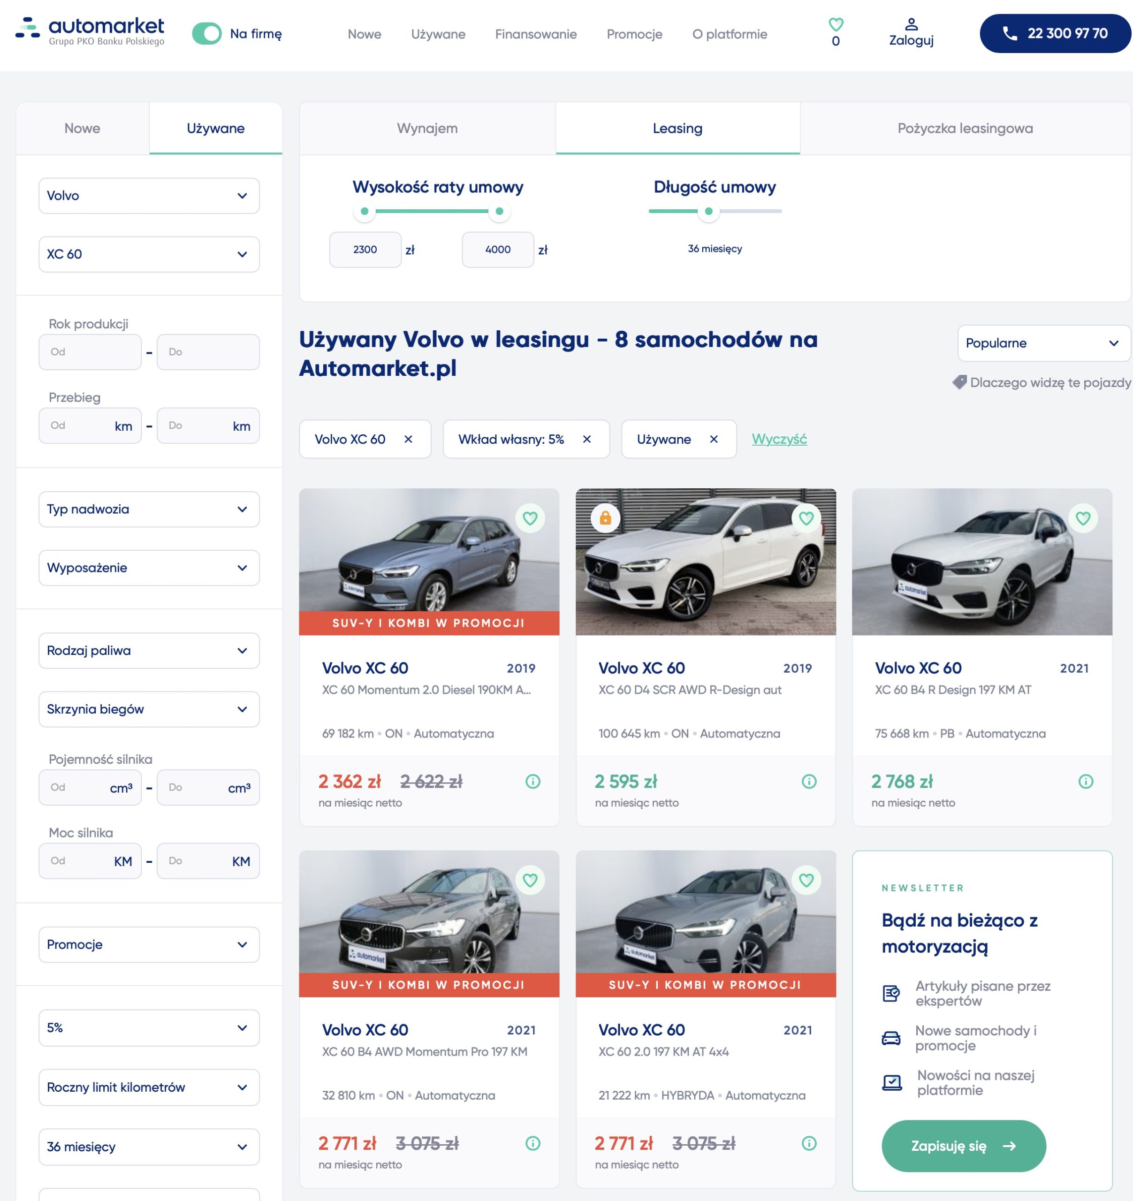Open XC 60 D4 SCR AWD R-Design title

(x=690, y=690)
